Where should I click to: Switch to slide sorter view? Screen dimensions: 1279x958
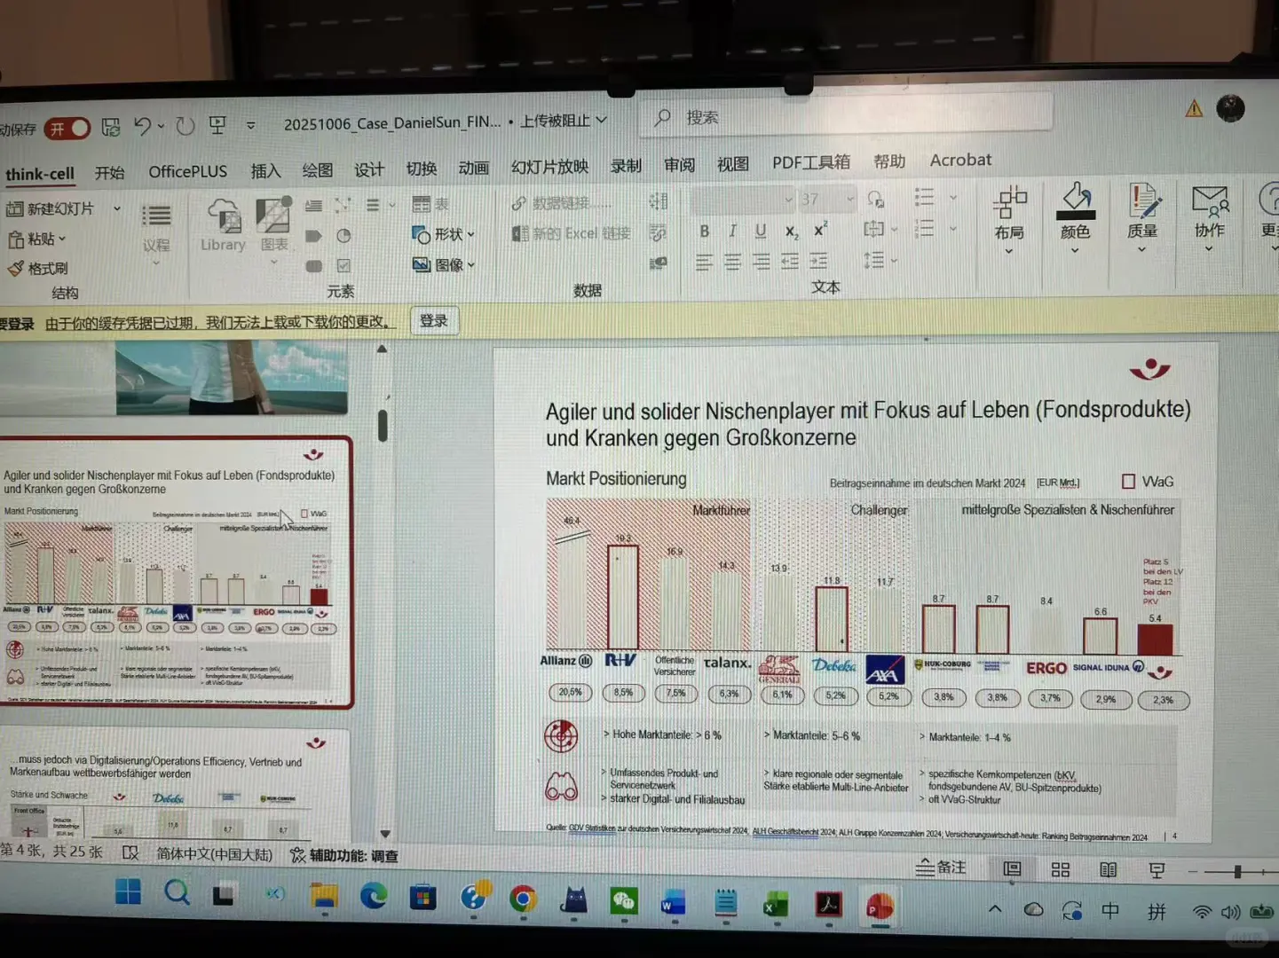click(1060, 869)
